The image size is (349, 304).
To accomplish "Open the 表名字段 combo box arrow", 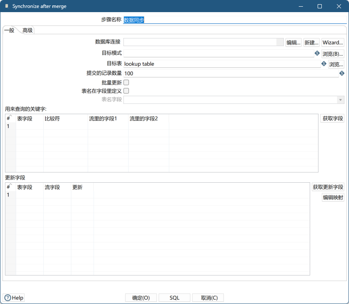I will tap(341, 100).
